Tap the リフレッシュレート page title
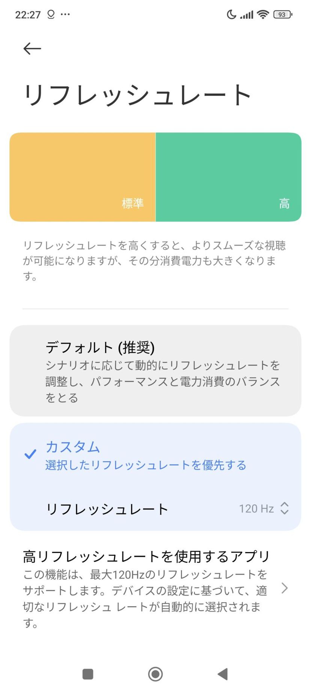The image size is (311, 692). tap(137, 95)
